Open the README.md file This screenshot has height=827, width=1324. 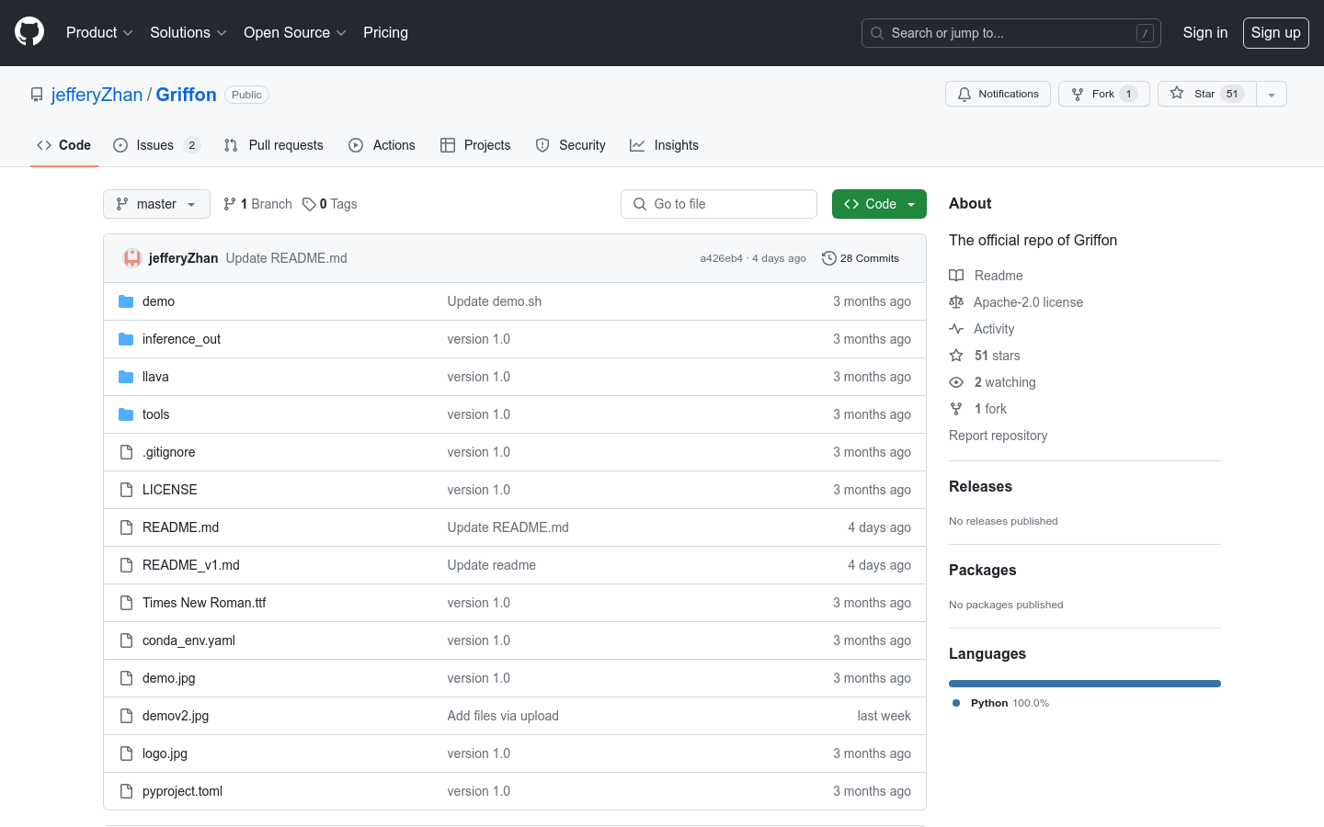pyautogui.click(x=180, y=527)
